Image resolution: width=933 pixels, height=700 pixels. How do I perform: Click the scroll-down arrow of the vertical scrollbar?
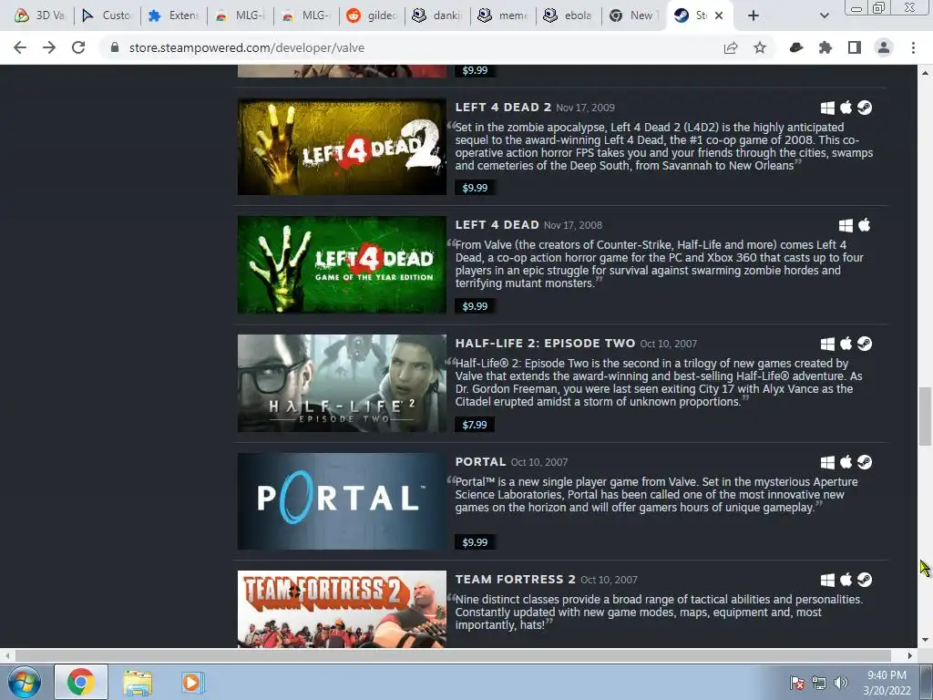924,641
